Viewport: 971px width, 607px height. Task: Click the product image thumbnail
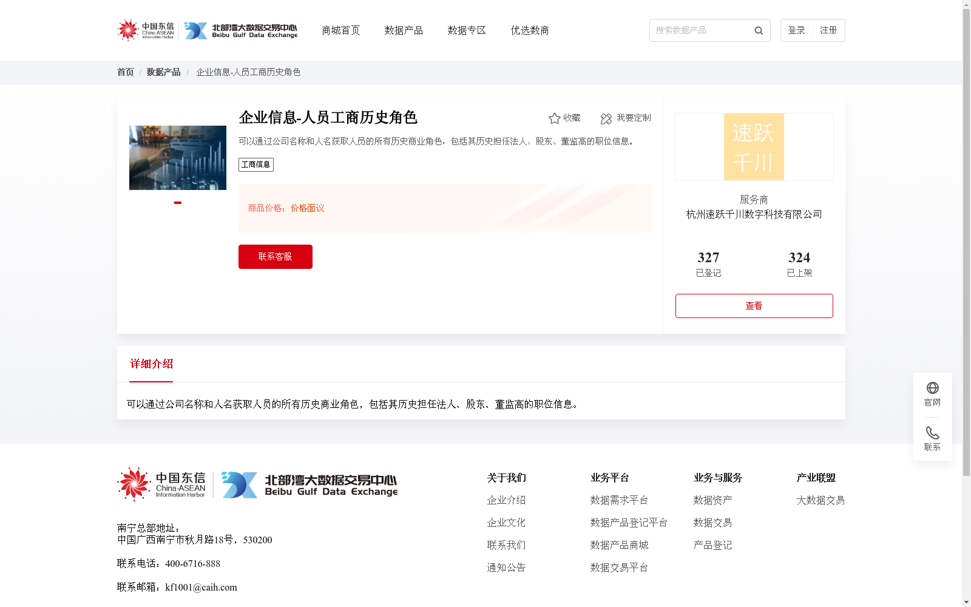[178, 158]
